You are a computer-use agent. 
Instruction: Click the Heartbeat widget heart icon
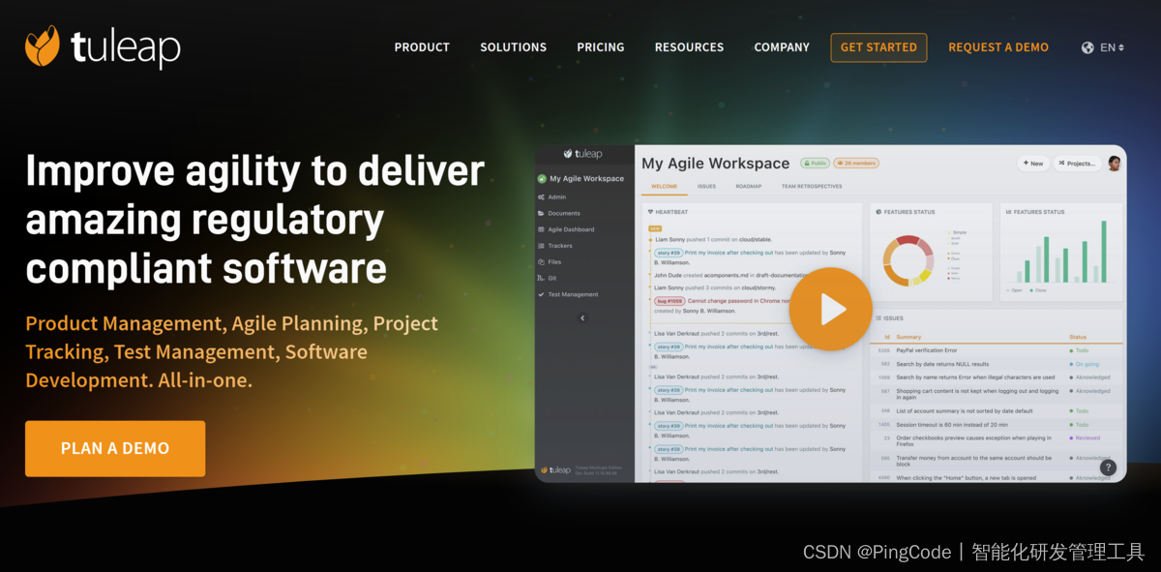(648, 211)
